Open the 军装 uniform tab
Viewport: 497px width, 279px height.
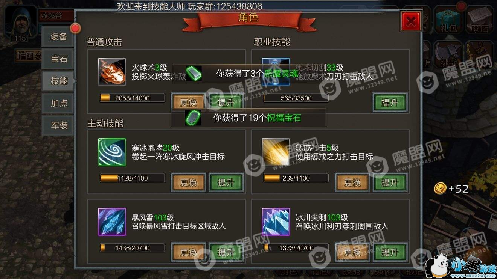coord(59,125)
